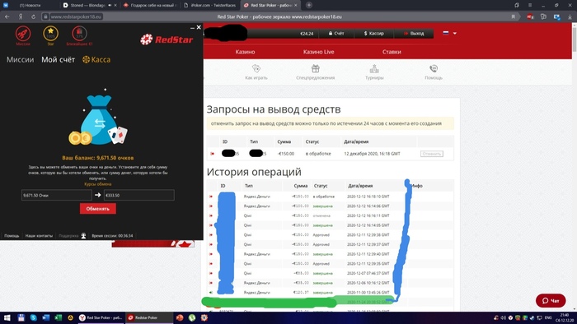Bookmark page with the bookmark icon
The image size is (577, 324).
click(x=513, y=16)
